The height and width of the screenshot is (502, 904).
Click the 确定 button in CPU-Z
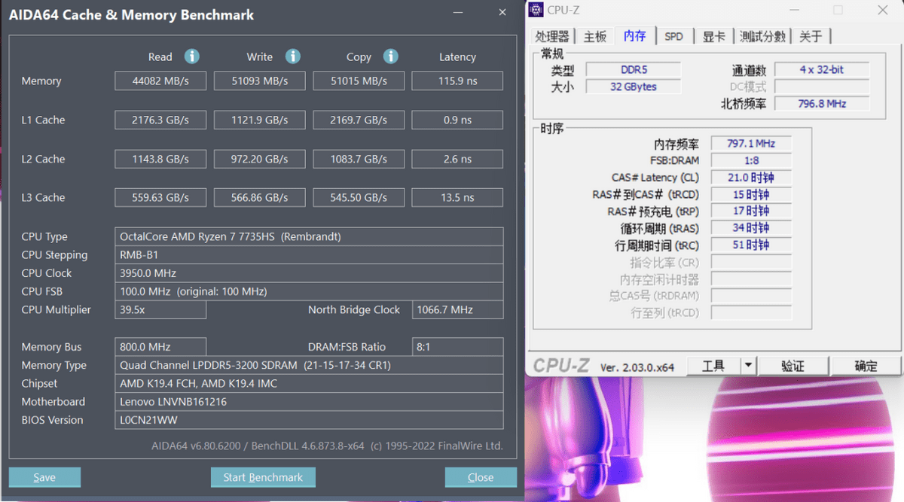coord(866,366)
